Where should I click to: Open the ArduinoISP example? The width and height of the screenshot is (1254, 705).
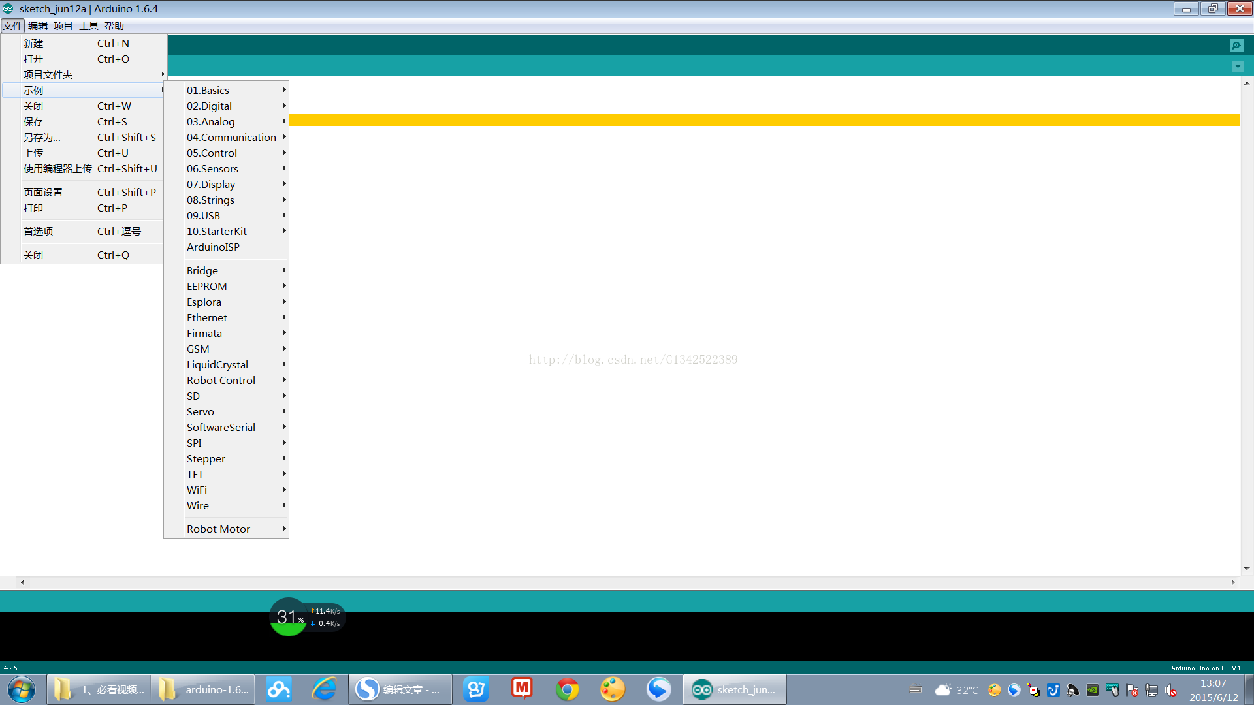(x=226, y=247)
